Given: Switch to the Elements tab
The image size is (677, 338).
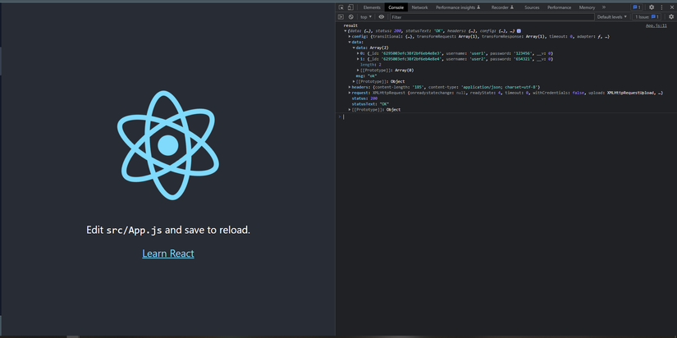Looking at the screenshot, I should (372, 7).
